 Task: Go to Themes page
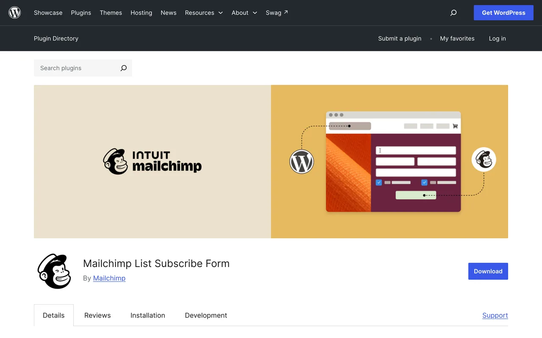pyautogui.click(x=111, y=13)
